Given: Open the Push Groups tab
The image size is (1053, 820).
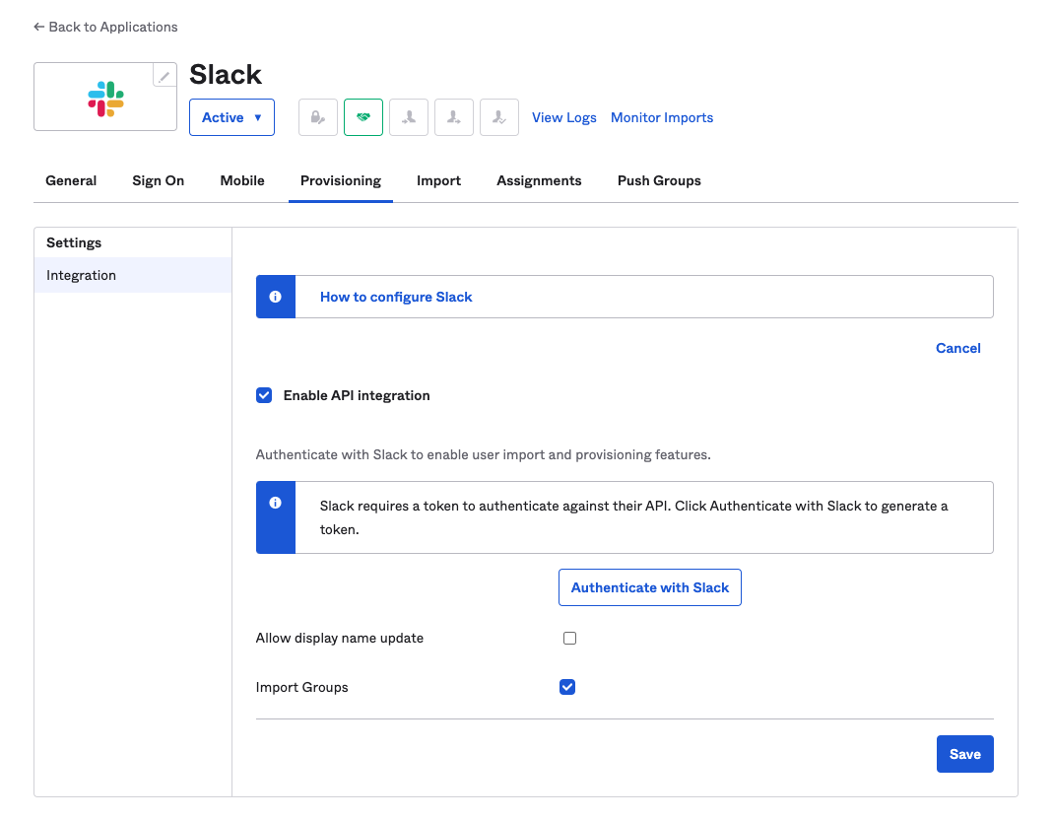Looking at the screenshot, I should (x=659, y=180).
